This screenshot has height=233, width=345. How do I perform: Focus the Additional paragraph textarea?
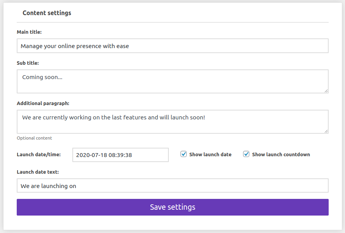[x=173, y=122]
